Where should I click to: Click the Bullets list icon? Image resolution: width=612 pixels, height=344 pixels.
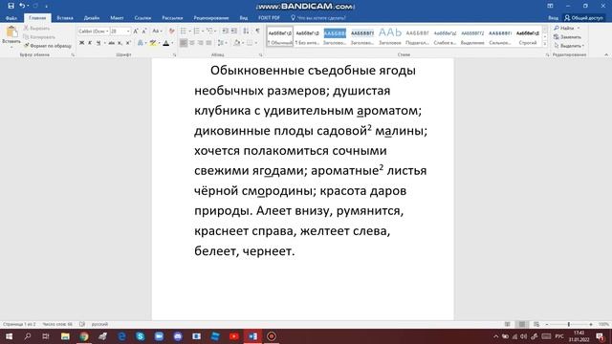point(183,32)
